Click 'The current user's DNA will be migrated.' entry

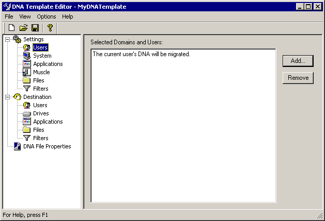[141, 54]
